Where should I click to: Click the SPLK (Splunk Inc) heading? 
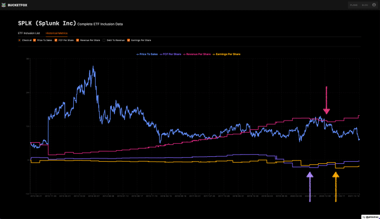pyautogui.click(x=47, y=23)
